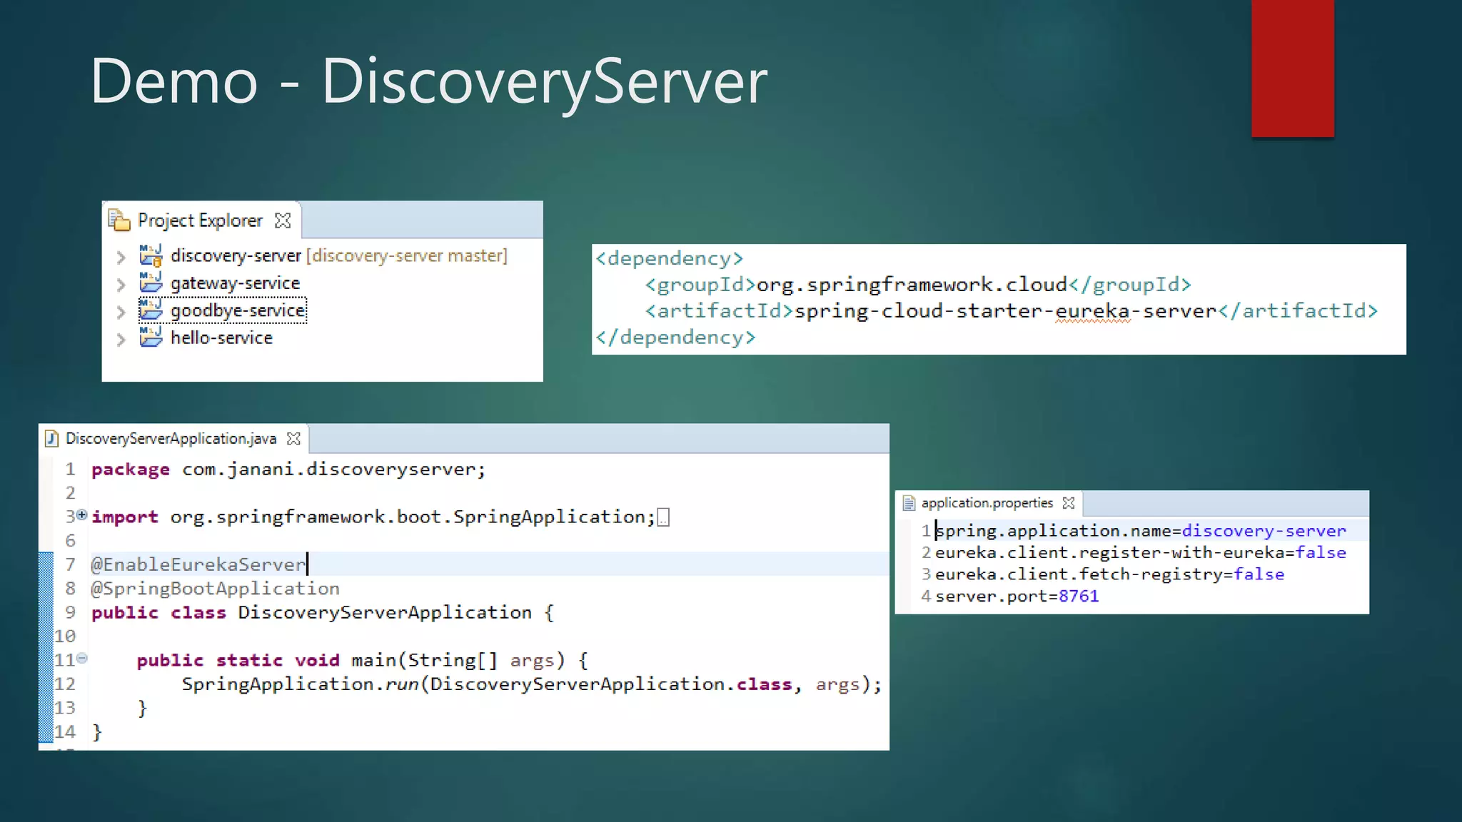Click the application.properties file icon

[909, 503]
